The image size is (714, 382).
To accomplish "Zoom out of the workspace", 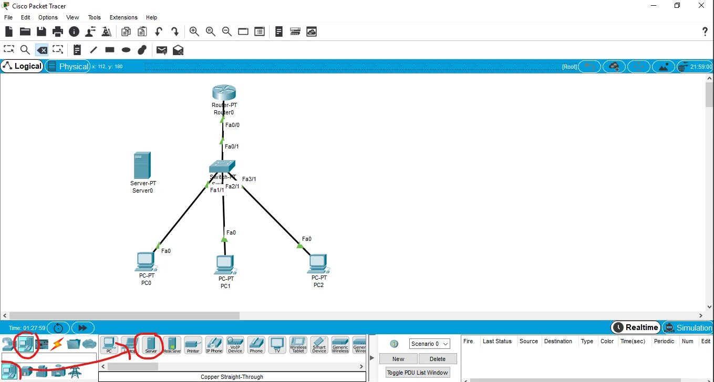I will 227,31.
